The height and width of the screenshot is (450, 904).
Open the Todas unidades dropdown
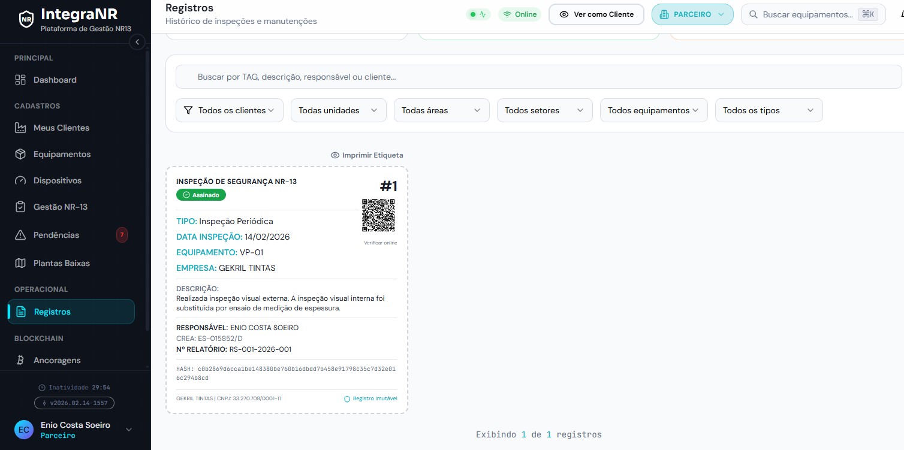coord(339,110)
